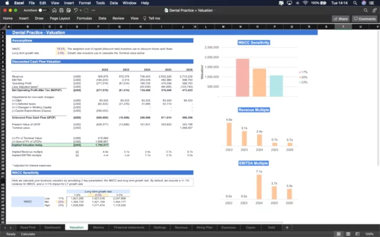The width and height of the screenshot is (380, 237).
Task: Open the Formulas ribbon tab
Action: 84,18
